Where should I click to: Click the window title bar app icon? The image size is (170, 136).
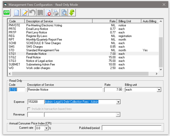coord(5,5)
